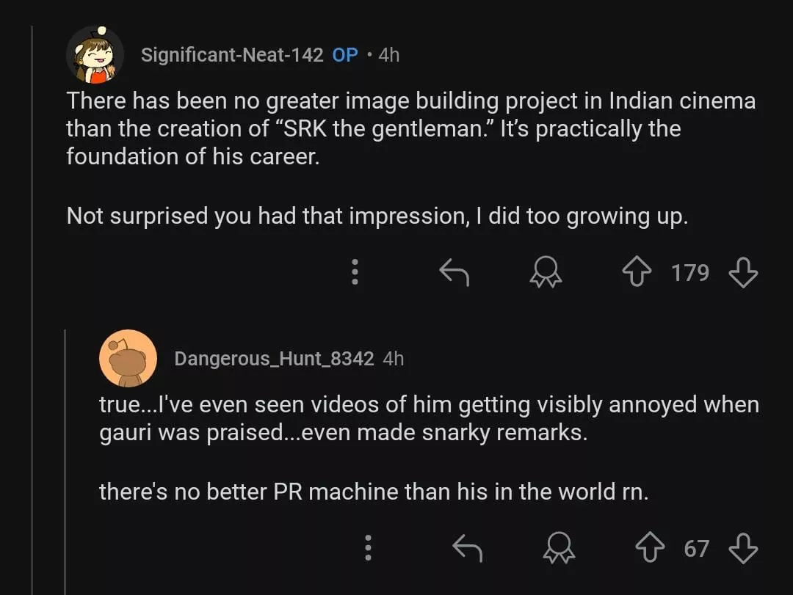
Task: Open Significant-Neat-142 user profile link
Action: (x=232, y=55)
